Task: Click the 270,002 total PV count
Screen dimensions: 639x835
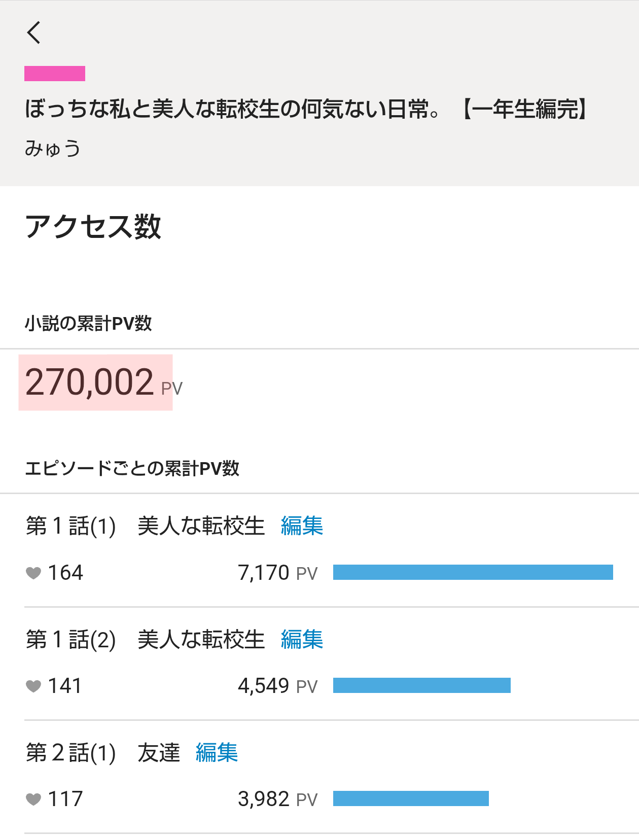Action: [x=90, y=382]
